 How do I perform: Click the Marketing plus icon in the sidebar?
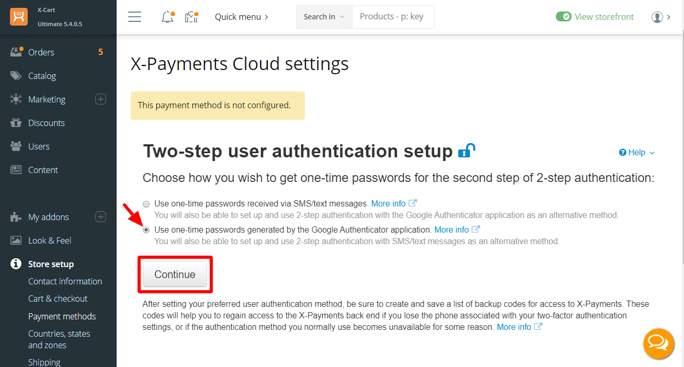pyautogui.click(x=101, y=99)
